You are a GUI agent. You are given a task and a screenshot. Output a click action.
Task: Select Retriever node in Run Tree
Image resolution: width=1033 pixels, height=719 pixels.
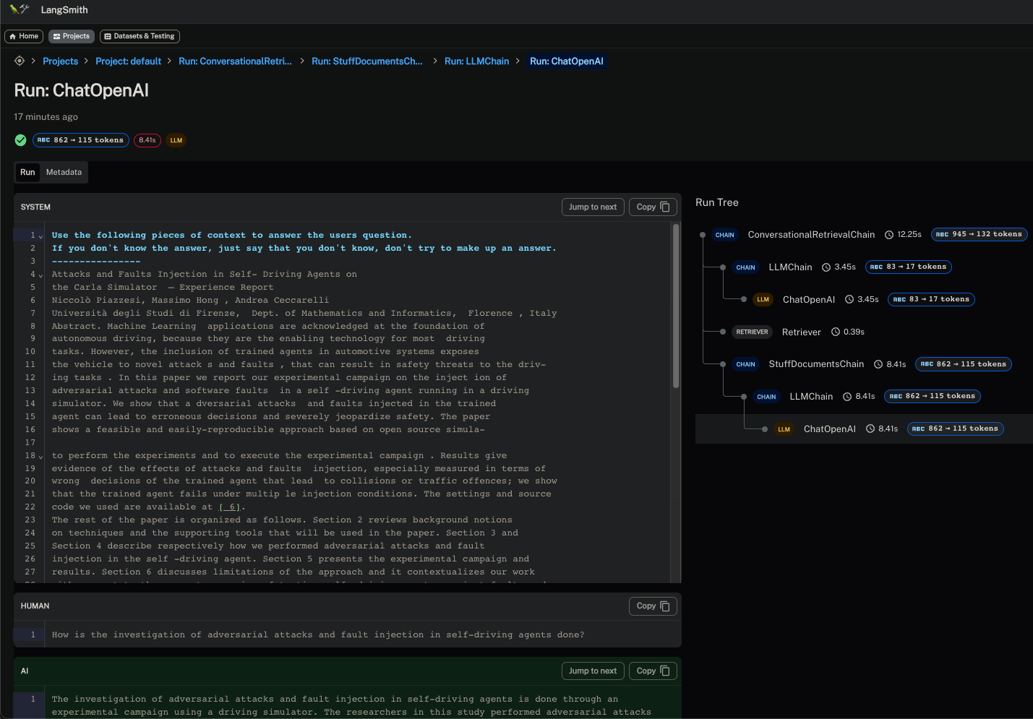(801, 332)
